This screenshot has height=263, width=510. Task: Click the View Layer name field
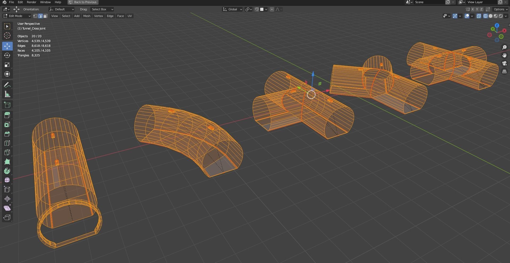[x=482, y=2]
